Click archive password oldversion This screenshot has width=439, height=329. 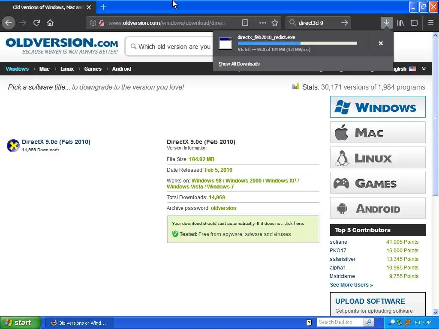(223, 208)
